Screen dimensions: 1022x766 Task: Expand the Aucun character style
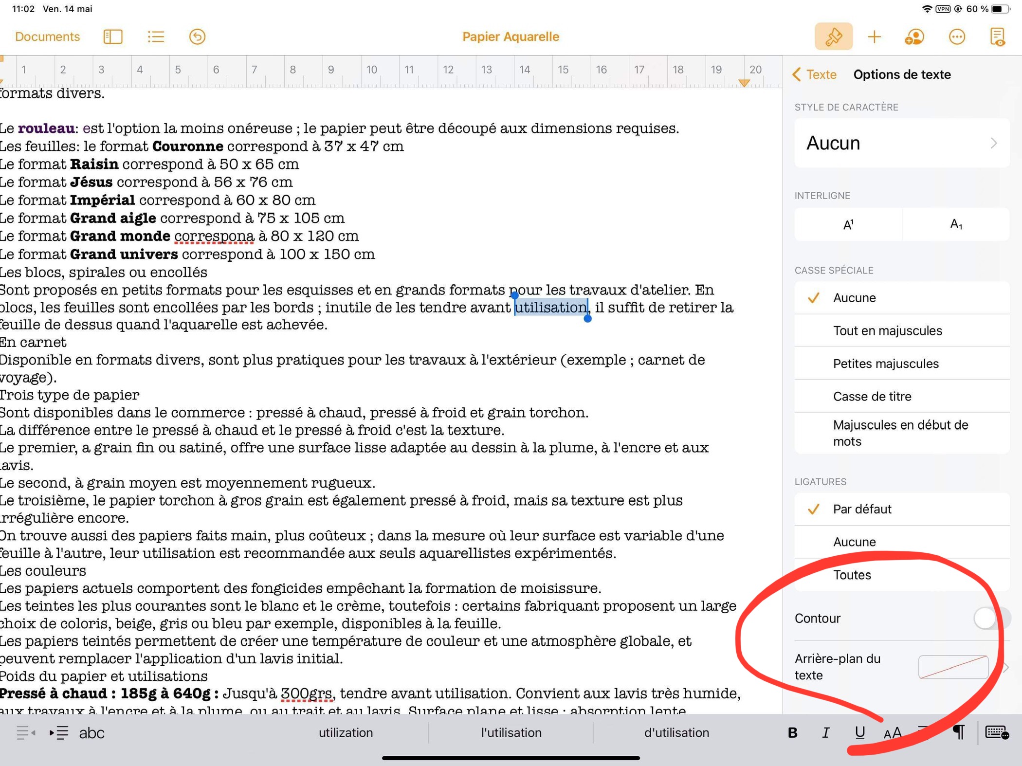pyautogui.click(x=901, y=143)
